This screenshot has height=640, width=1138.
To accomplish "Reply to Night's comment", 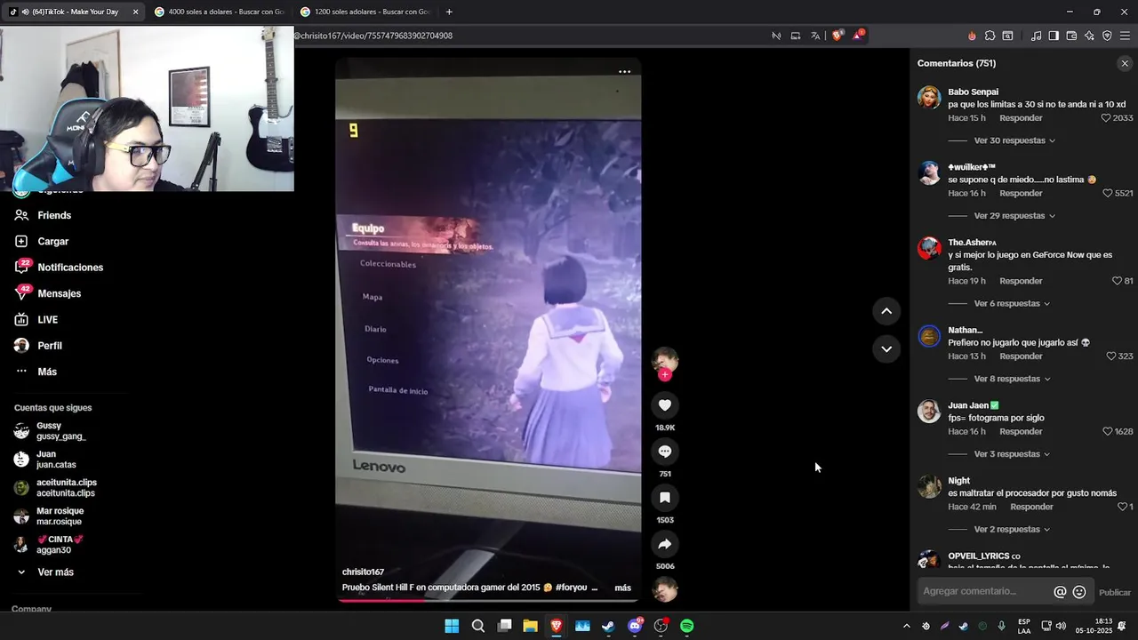I will (1031, 507).
